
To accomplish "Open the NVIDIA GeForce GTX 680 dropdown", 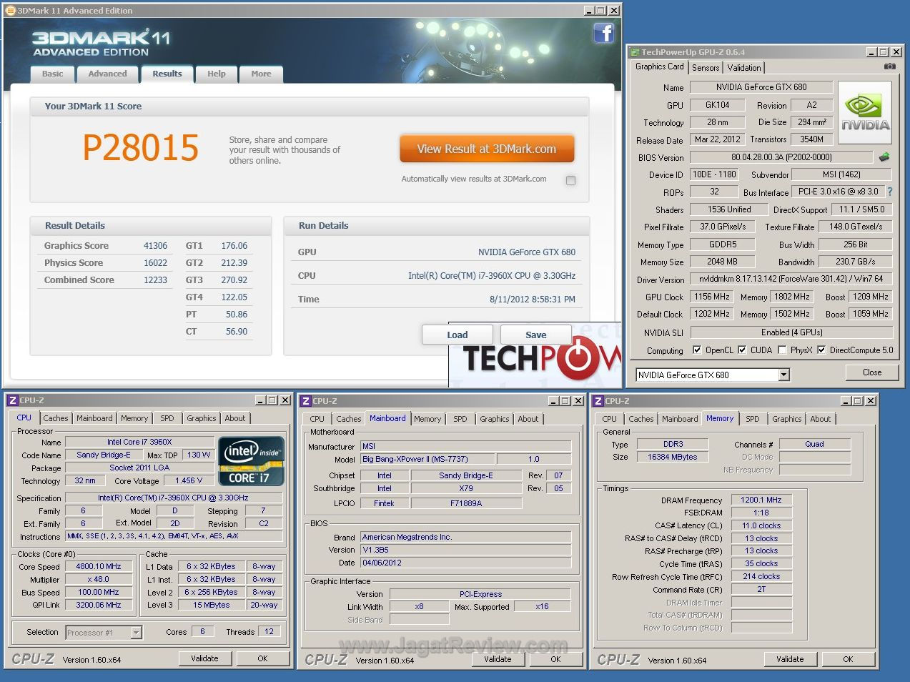I will click(783, 375).
